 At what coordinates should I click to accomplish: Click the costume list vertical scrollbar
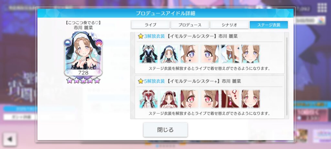(x=287, y=76)
